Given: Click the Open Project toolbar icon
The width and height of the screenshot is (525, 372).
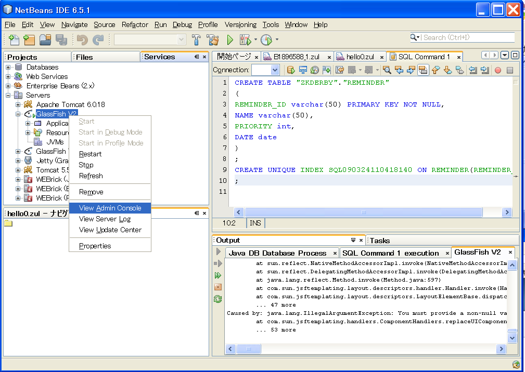Looking at the screenshot, I should click(x=45, y=40).
